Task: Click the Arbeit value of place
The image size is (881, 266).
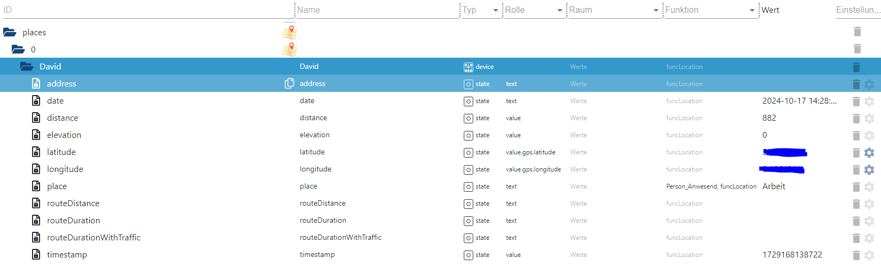Action: [774, 186]
